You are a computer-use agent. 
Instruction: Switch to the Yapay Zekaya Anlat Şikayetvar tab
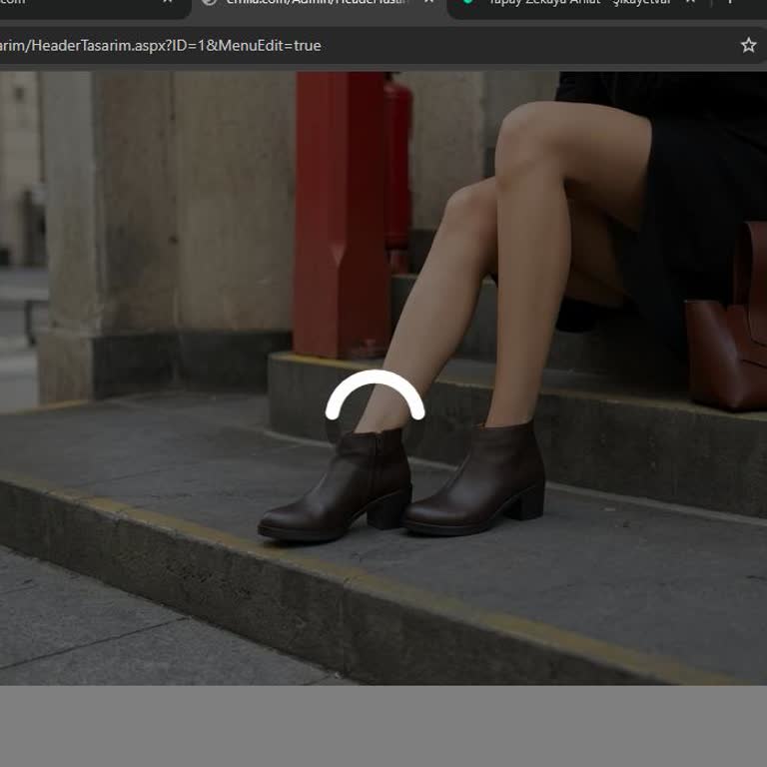click(x=579, y=3)
